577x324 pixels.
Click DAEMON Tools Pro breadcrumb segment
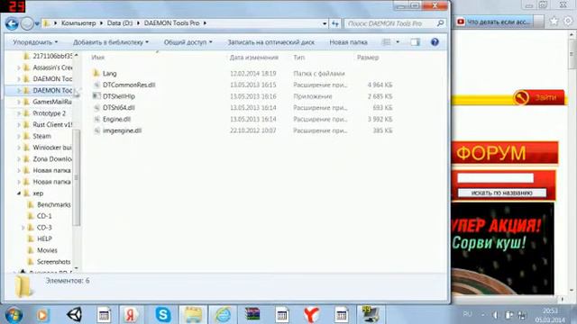tap(171, 23)
